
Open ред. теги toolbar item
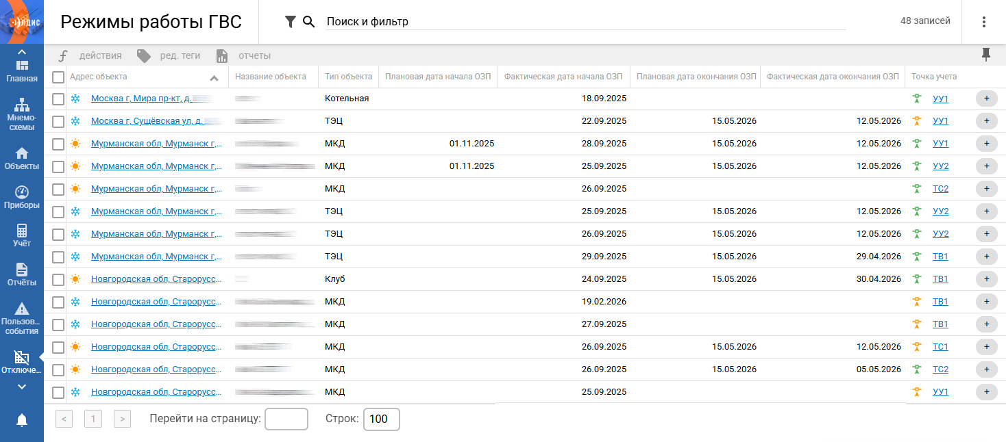168,55
